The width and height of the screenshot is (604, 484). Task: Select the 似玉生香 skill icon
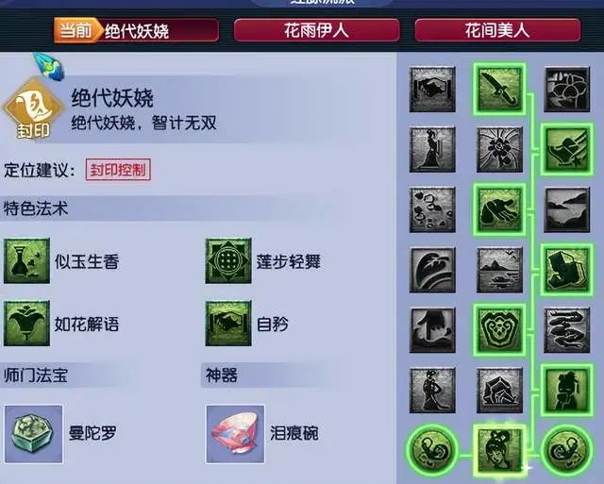(x=26, y=260)
